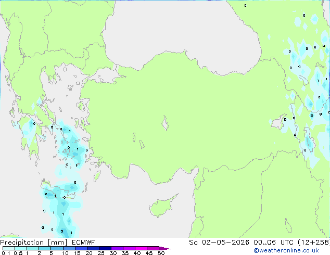Screen dimensions: 330x255
Task: Pick the lightest cyan 0.1–0.5 mm swatch
Action: click(9, 248)
